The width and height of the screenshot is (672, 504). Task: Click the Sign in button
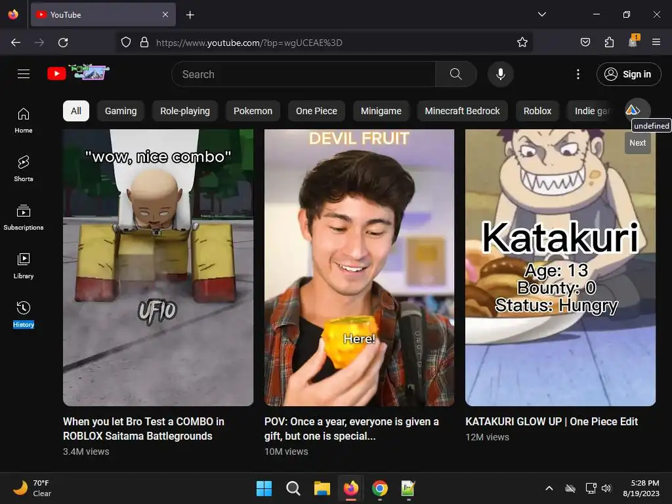pos(628,74)
